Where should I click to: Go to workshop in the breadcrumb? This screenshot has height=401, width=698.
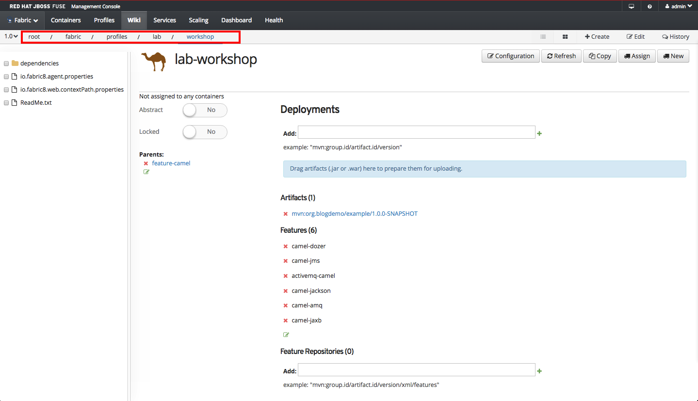[200, 37]
